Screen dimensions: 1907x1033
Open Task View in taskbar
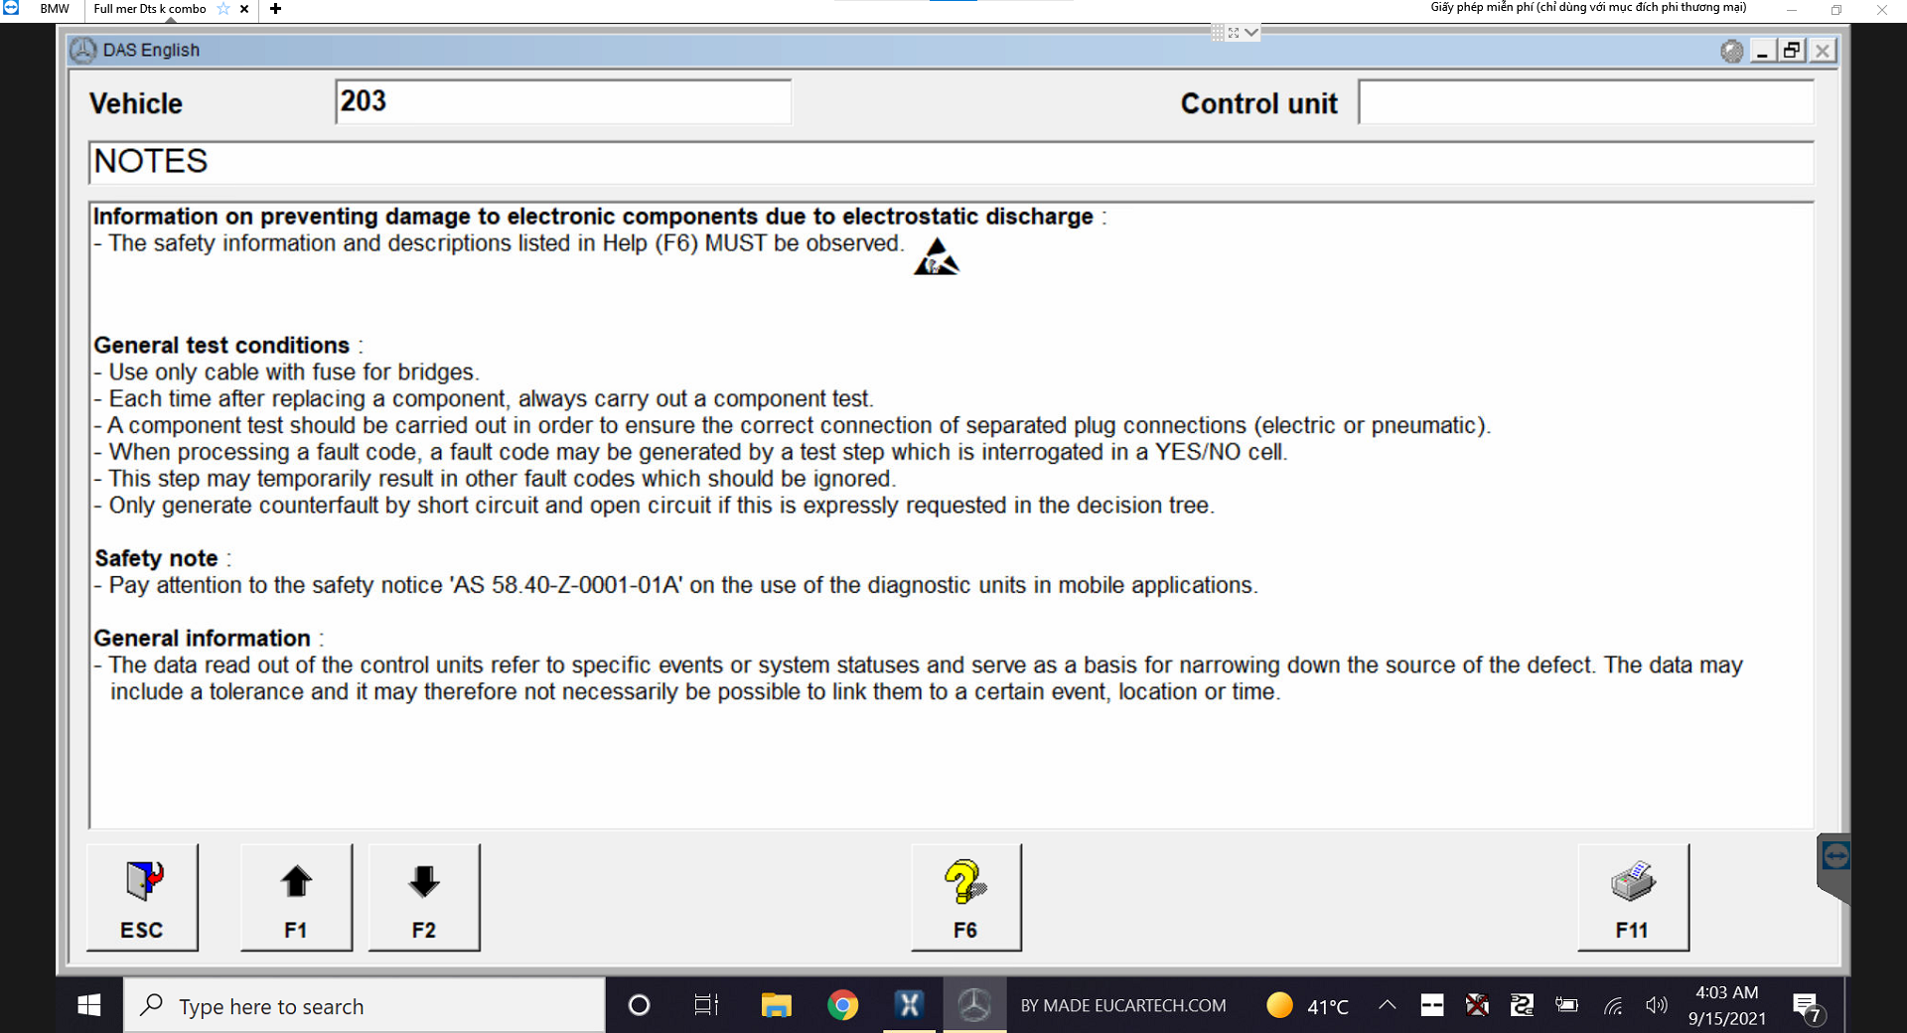click(x=706, y=1005)
